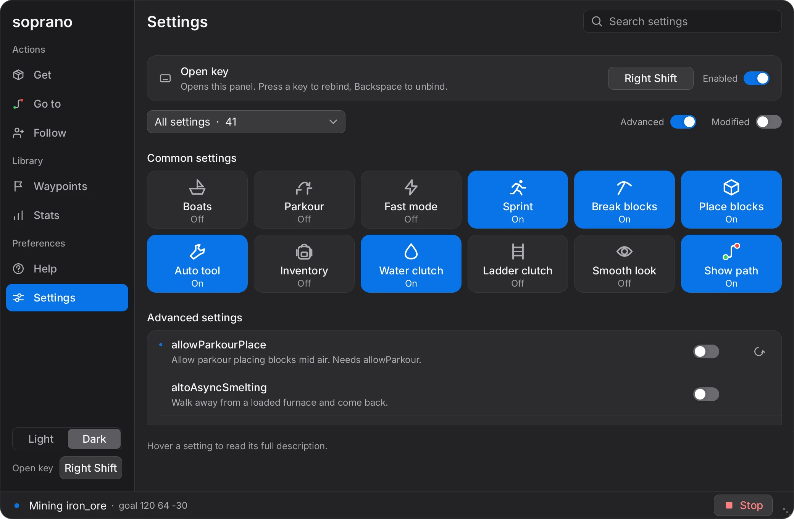Disable the Sprint tile
Viewport: 794px width, 519px height.
coord(518,200)
